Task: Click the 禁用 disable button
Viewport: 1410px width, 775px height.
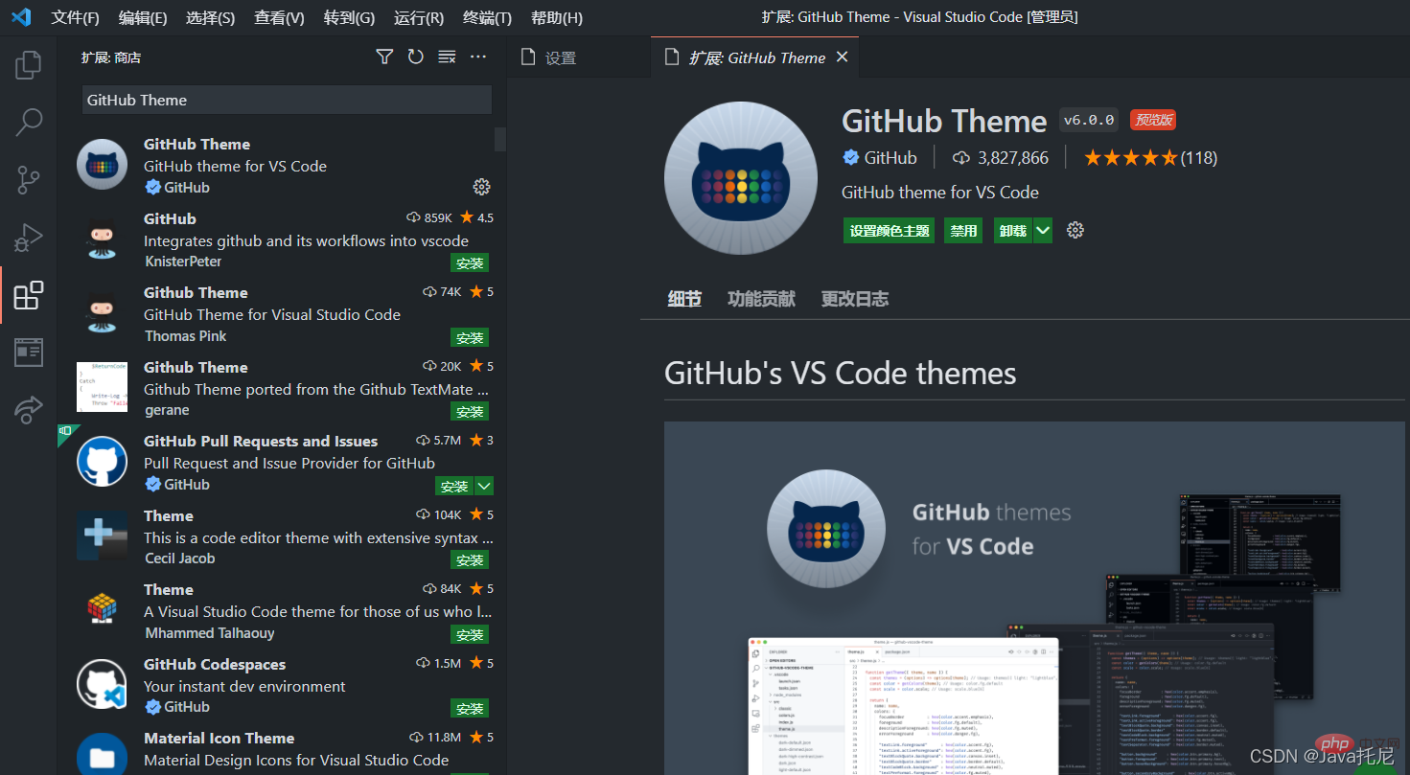Action: point(963,231)
